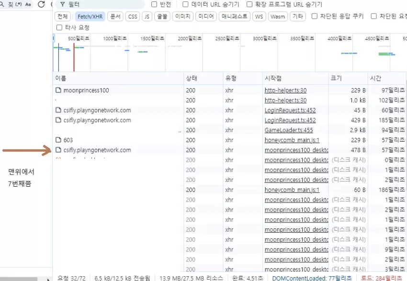Open honeycomb_main.js:1 link in 57밀리초 row

coord(292,140)
